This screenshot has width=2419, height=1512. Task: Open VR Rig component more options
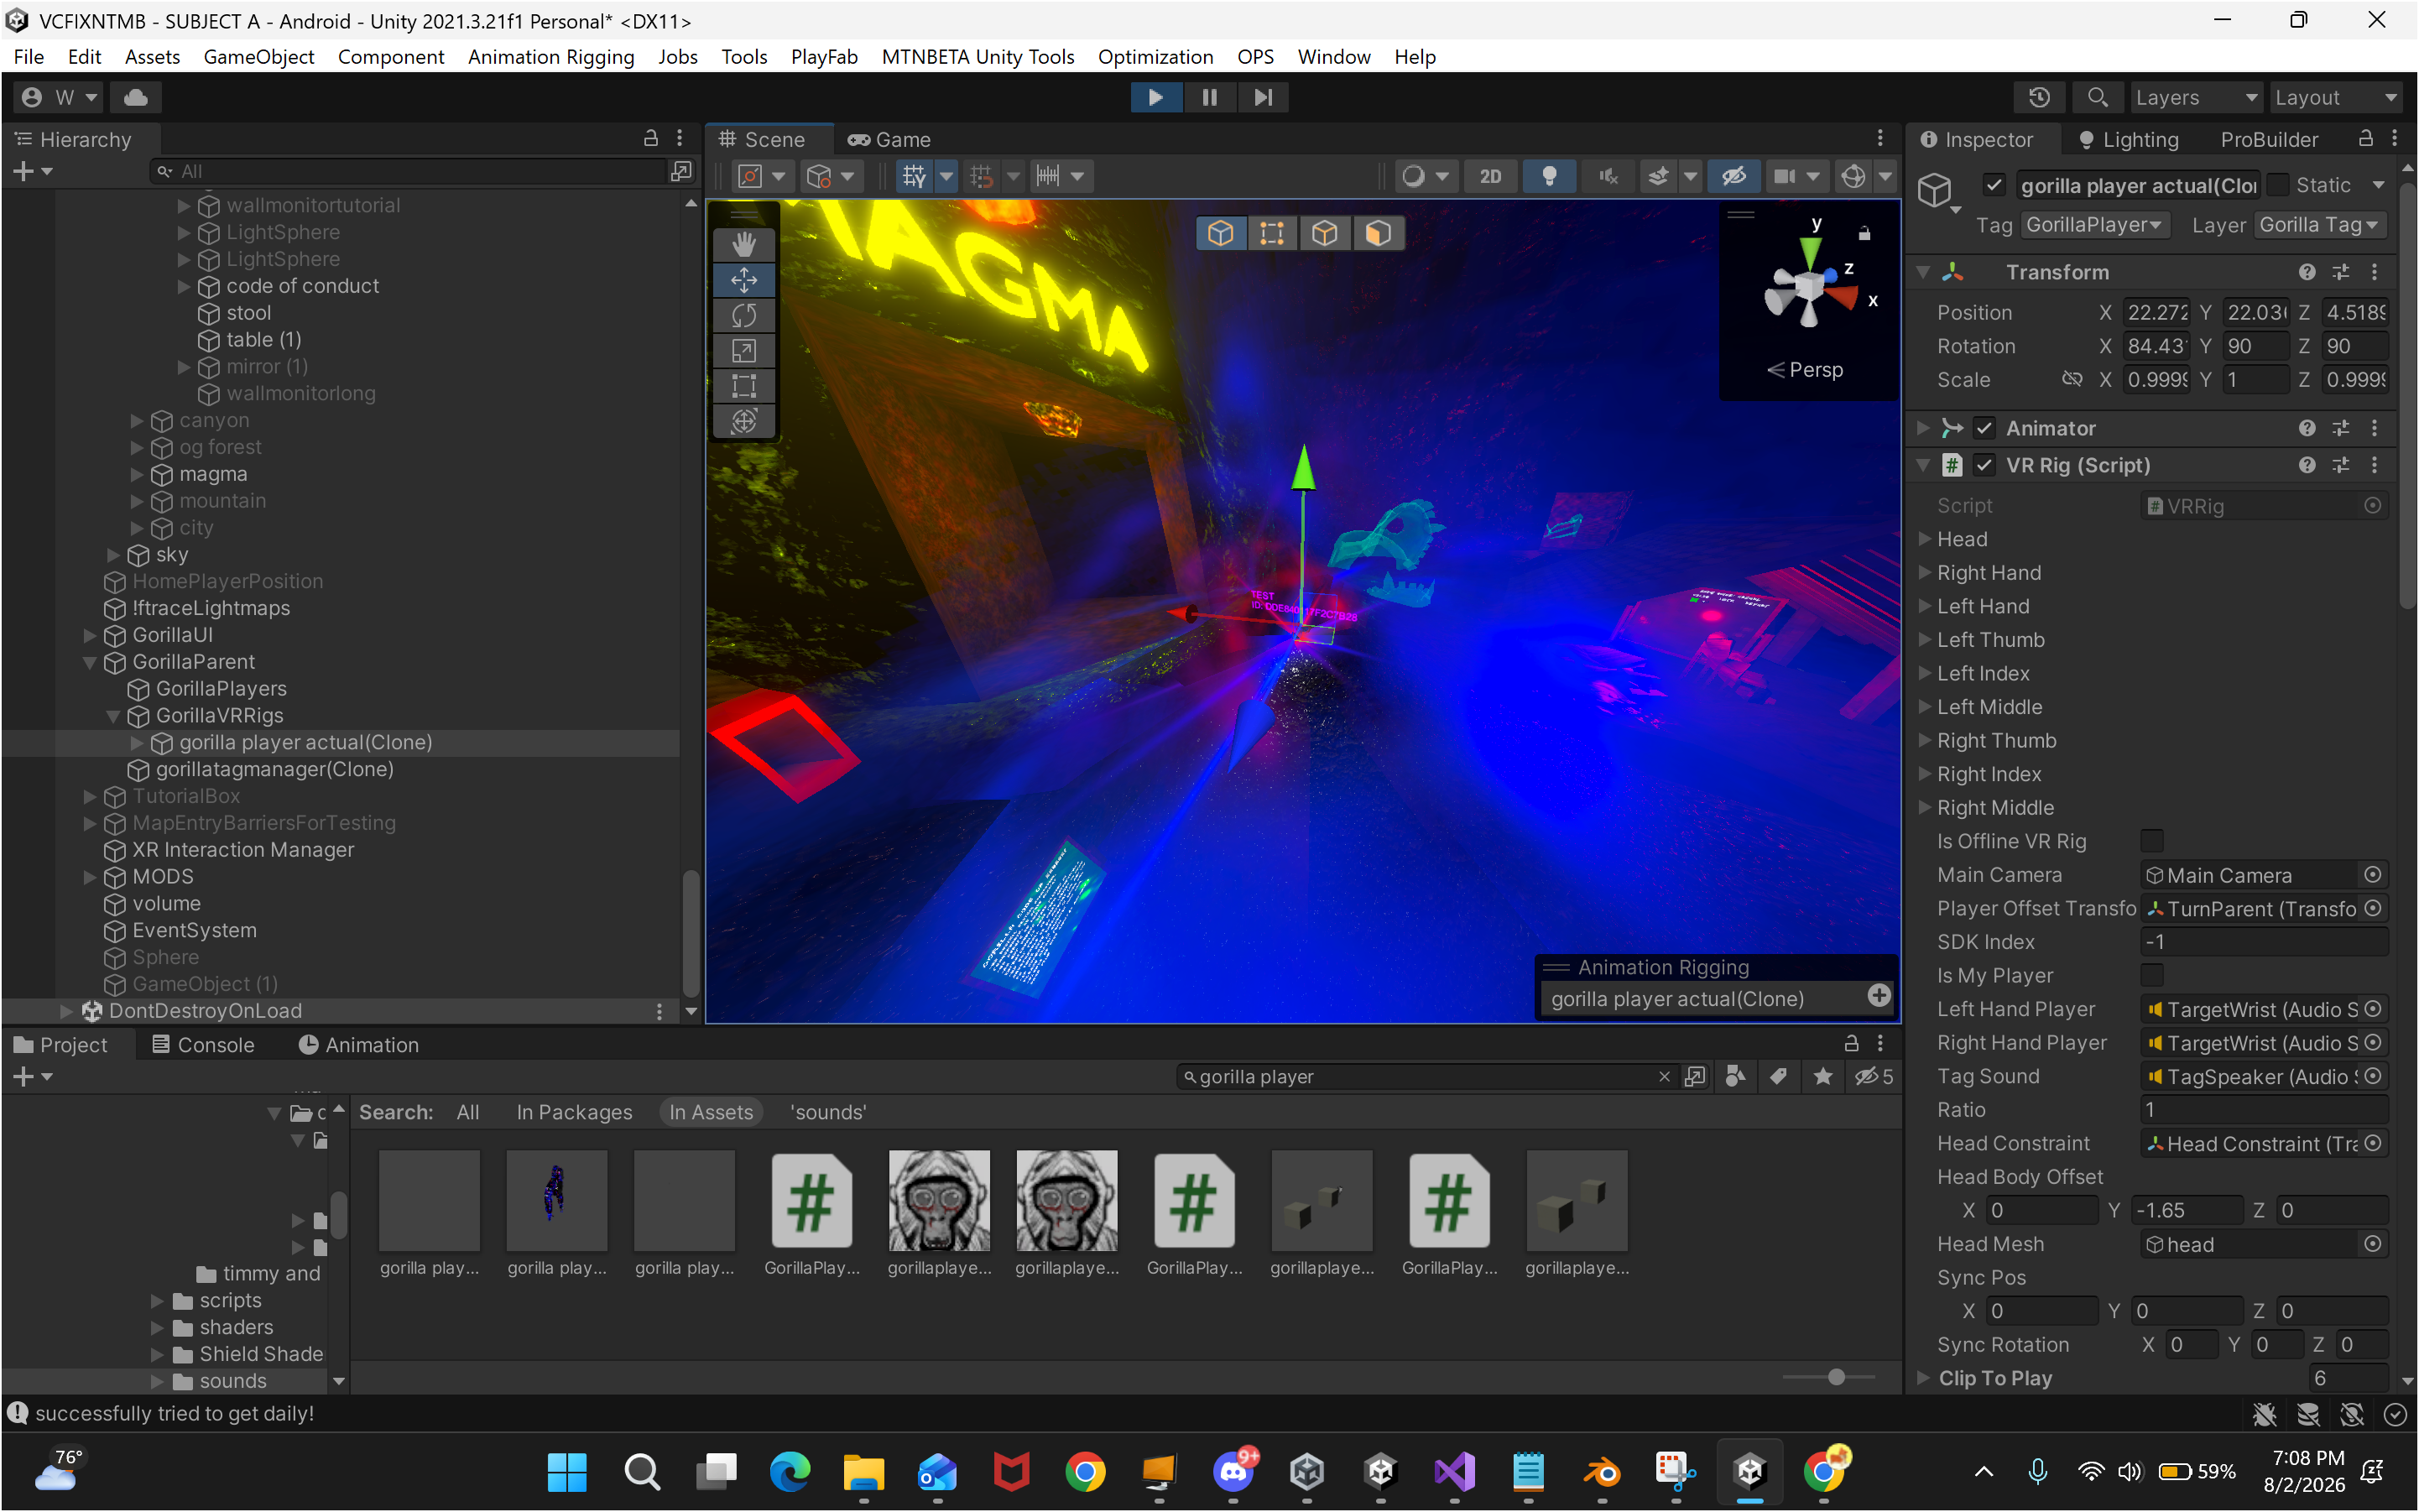2374,465
